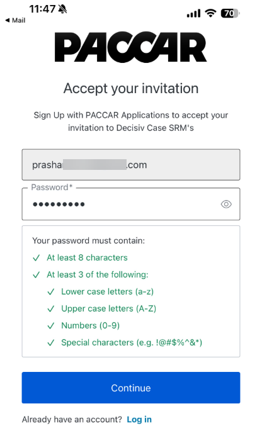Tap checkmark next to Numbers (0-9)
This screenshot has width=262, height=443.
click(x=51, y=325)
